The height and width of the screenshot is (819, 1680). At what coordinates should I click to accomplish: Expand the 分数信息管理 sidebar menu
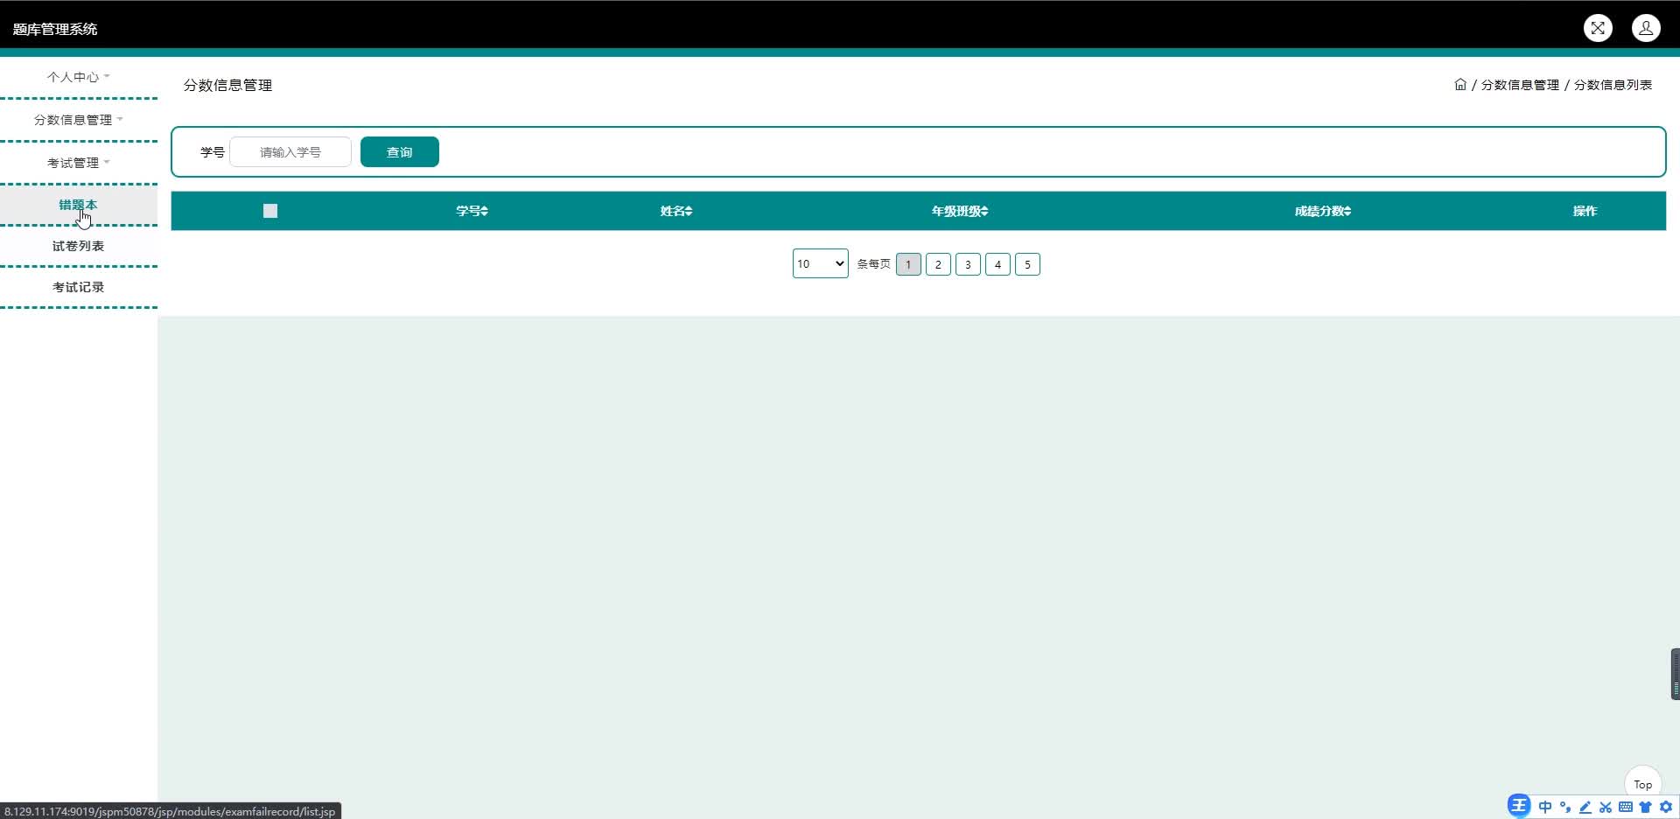(x=79, y=120)
